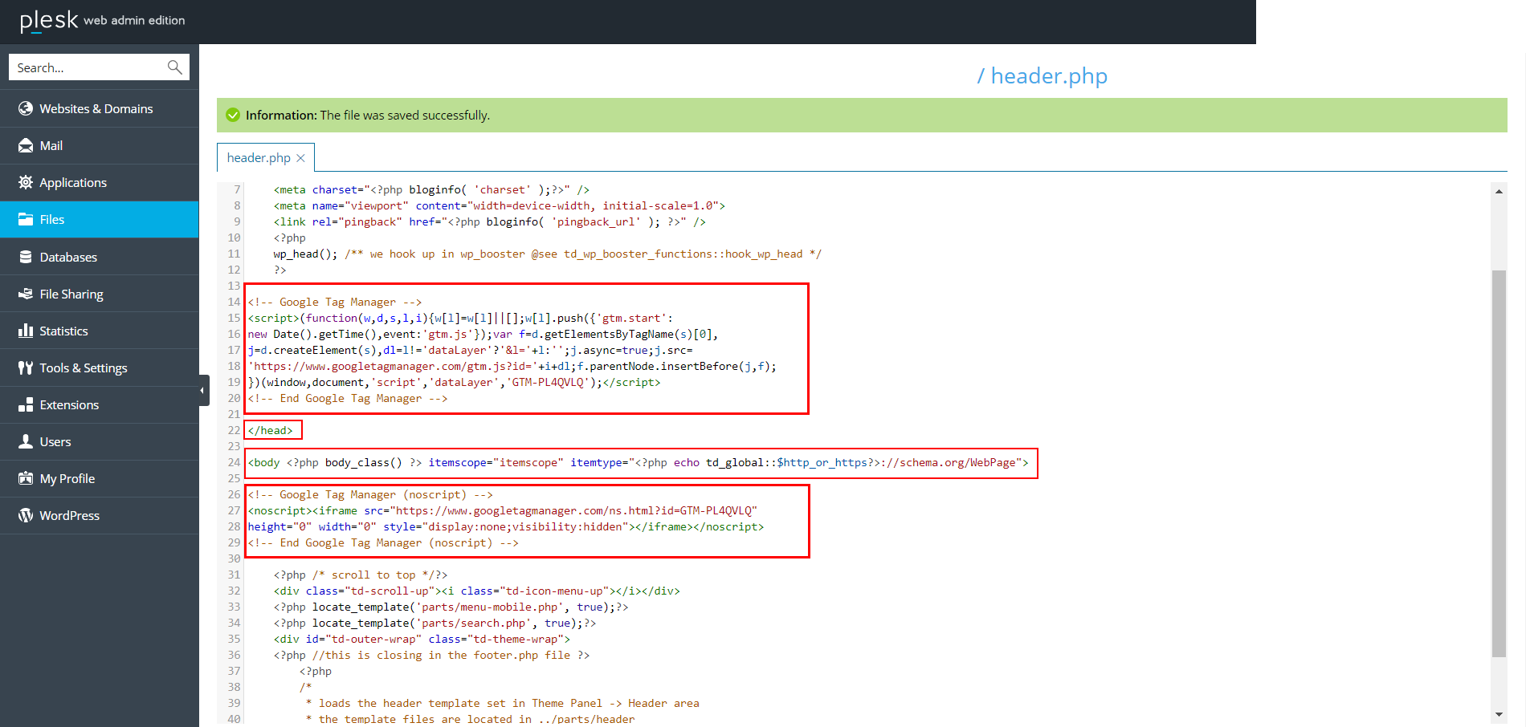Close the header.php tab
1526x727 pixels.
tap(300, 158)
